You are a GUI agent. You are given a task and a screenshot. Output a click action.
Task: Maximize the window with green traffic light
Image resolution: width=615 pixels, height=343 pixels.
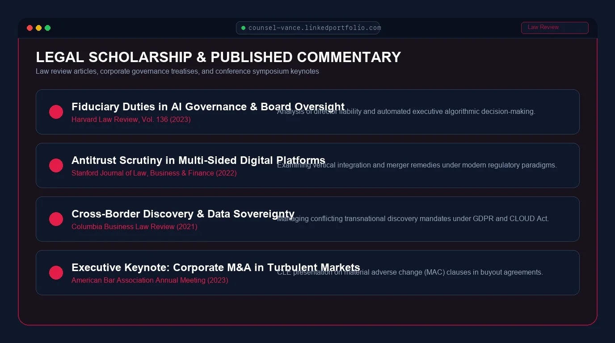tap(47, 28)
